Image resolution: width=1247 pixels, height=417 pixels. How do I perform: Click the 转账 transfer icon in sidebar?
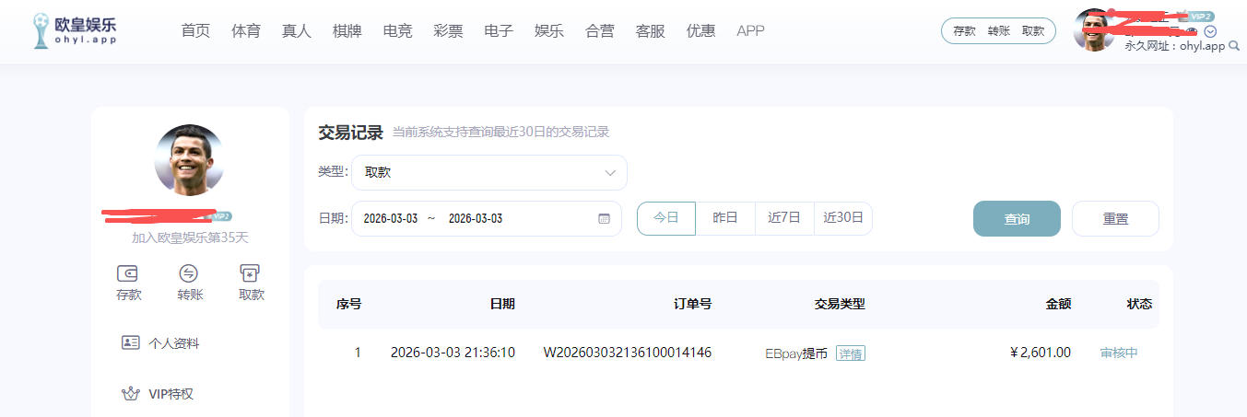189,273
